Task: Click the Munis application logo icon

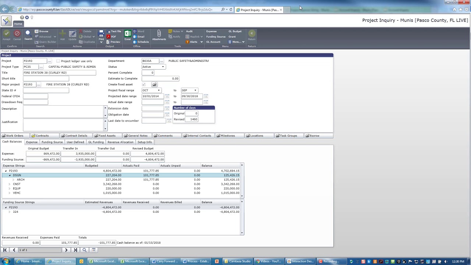Action: tap(6, 21)
